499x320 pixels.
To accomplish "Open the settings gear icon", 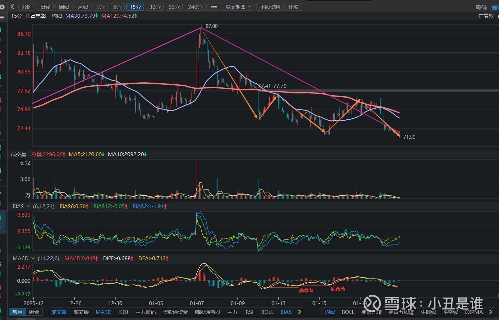I will click(2, 7).
